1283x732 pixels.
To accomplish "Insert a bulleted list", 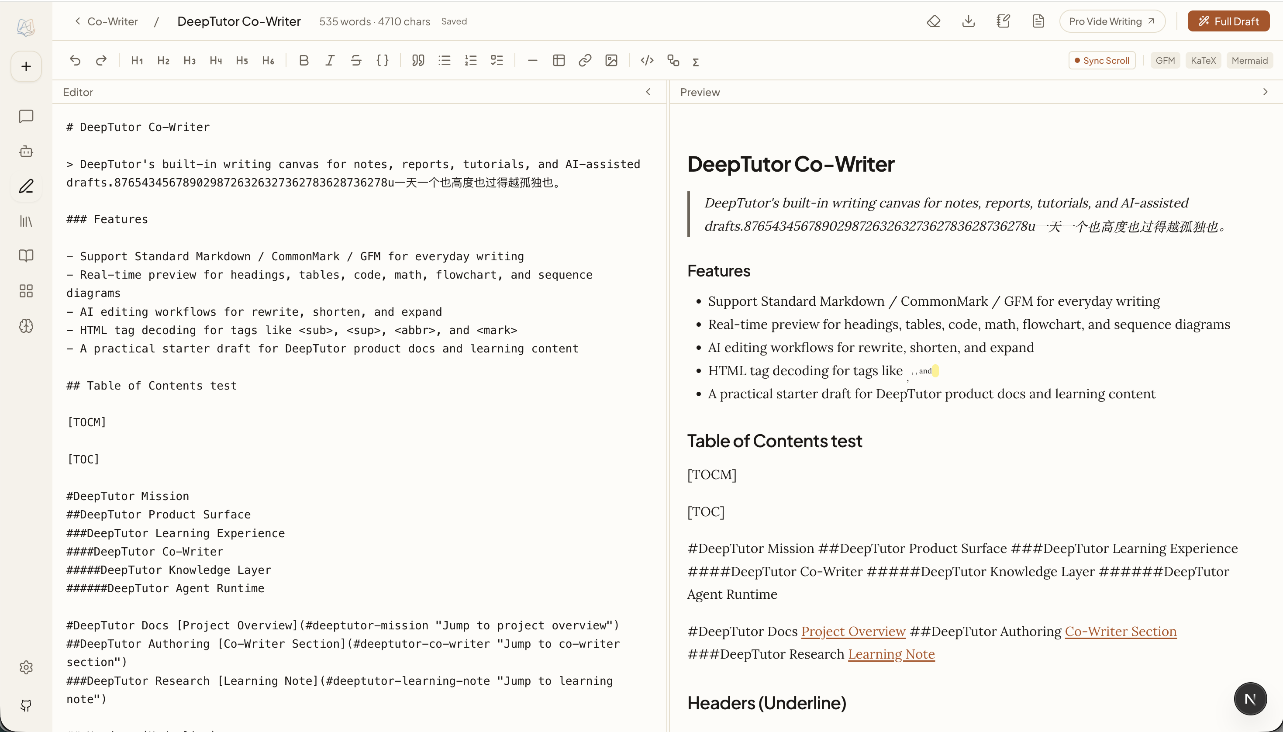I will point(444,60).
